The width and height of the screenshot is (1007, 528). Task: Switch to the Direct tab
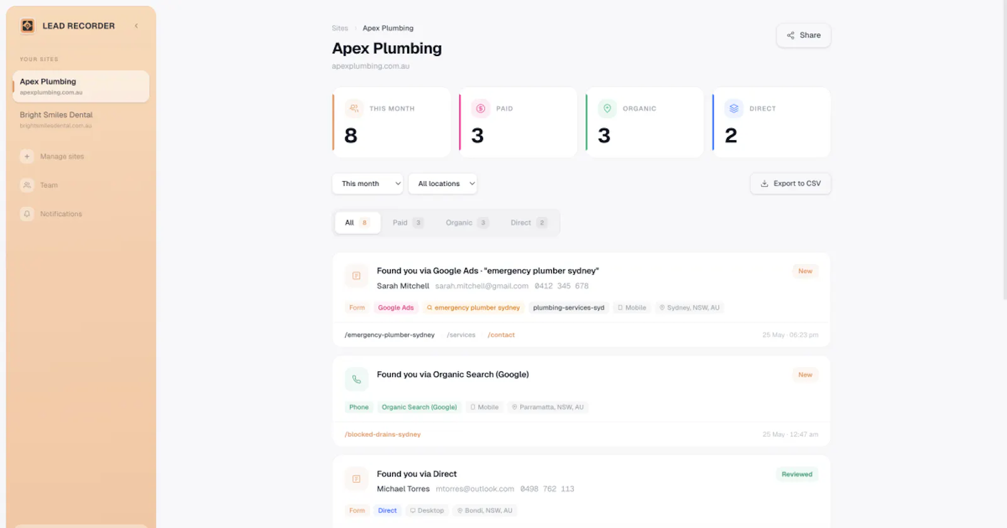coord(529,223)
